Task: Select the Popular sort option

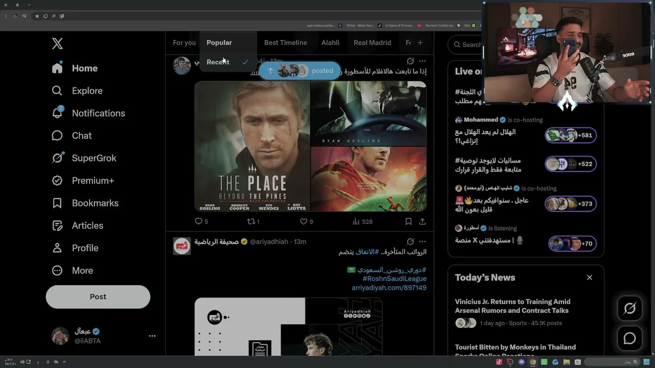Action: coord(227,42)
